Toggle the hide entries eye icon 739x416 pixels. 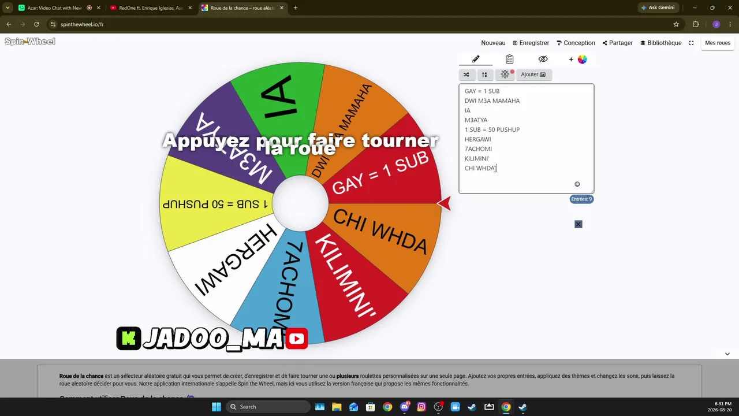tap(543, 59)
